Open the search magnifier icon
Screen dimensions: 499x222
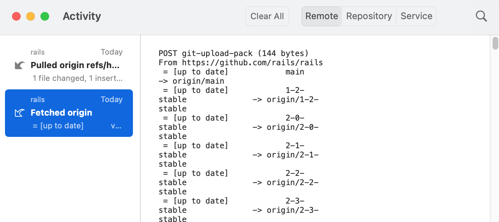tap(481, 16)
